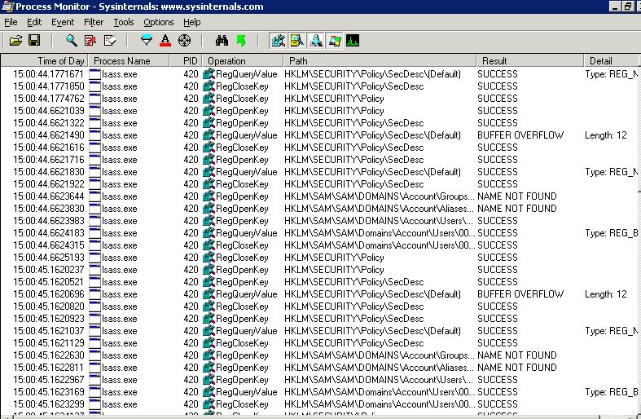Open the Filter funnel toolbar icon
This screenshot has height=419, width=641.
point(147,41)
